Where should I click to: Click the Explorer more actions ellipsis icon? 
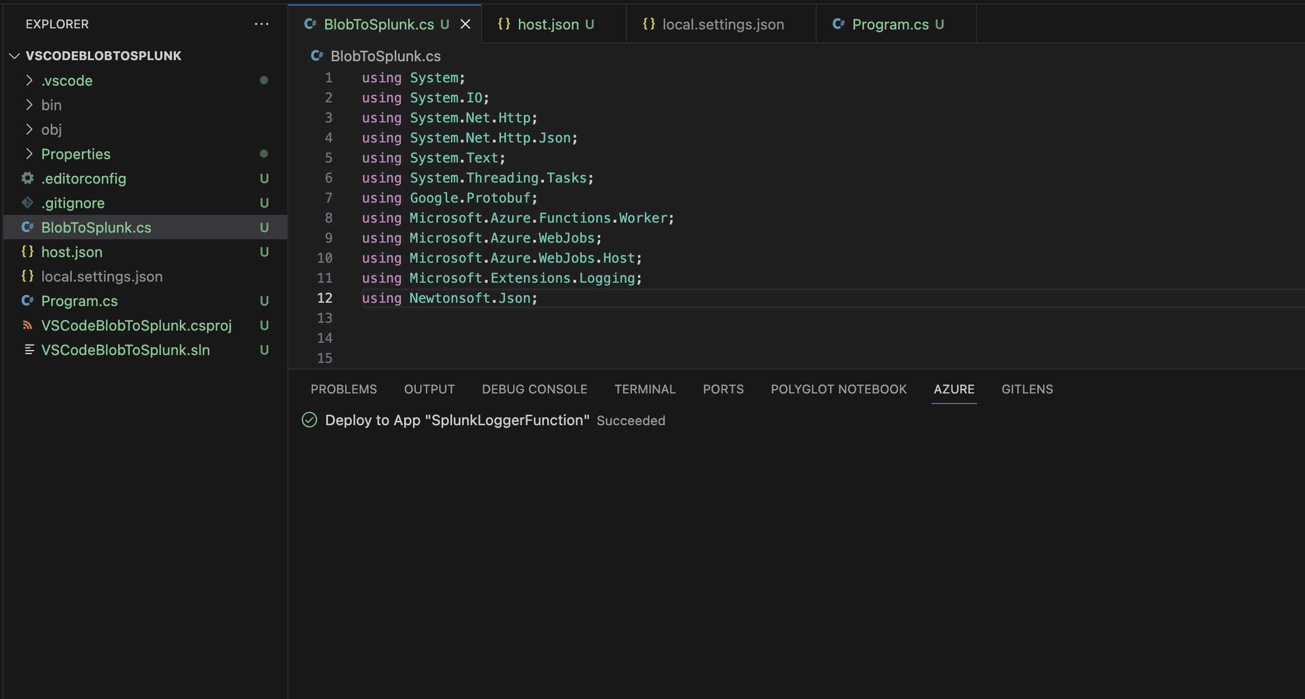[x=261, y=24]
